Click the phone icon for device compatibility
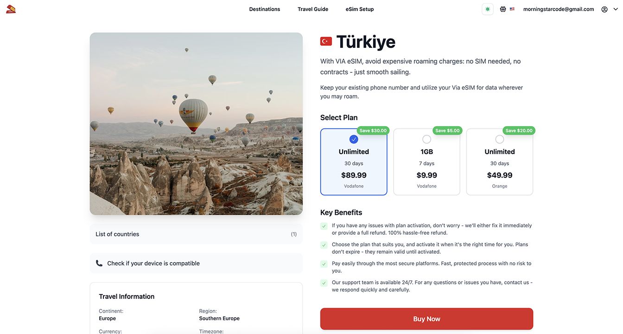The image size is (623, 334). [99, 263]
